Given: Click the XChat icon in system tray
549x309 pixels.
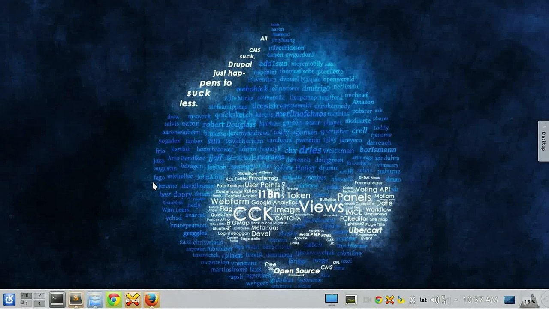Looking at the screenshot, I should (389, 300).
